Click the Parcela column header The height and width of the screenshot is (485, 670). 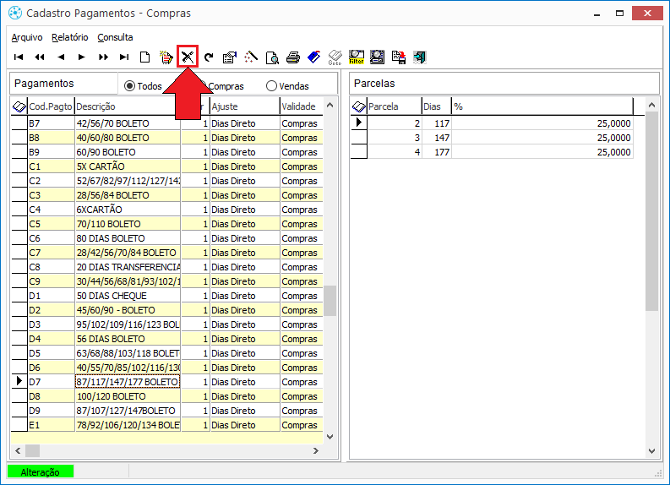pyautogui.click(x=394, y=106)
